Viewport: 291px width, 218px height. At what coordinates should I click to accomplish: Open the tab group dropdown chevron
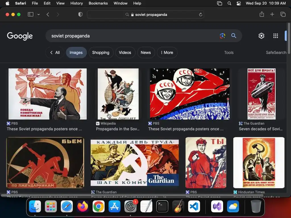pos(39,14)
